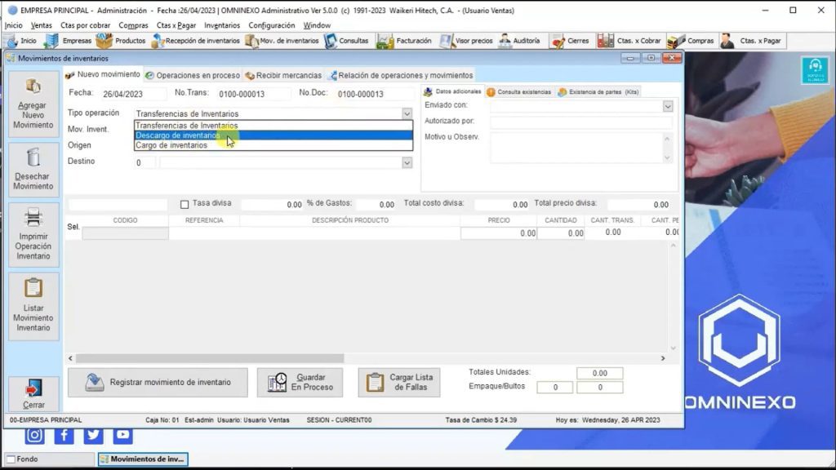Select Cargo de inventarios option
The width and height of the screenshot is (836, 470).
click(x=273, y=145)
